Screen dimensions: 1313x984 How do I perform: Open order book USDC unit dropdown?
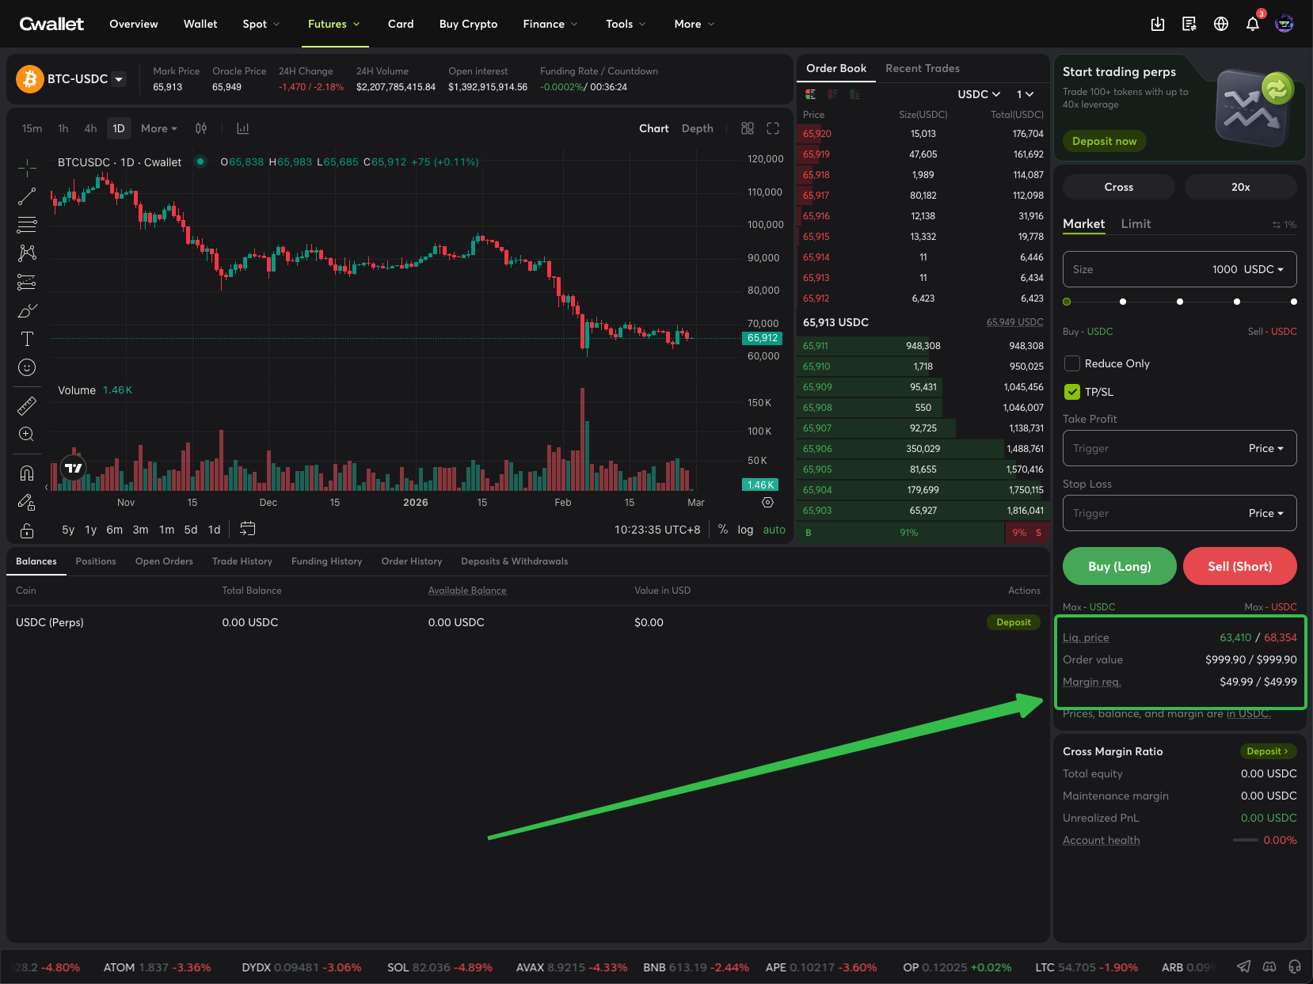[979, 94]
